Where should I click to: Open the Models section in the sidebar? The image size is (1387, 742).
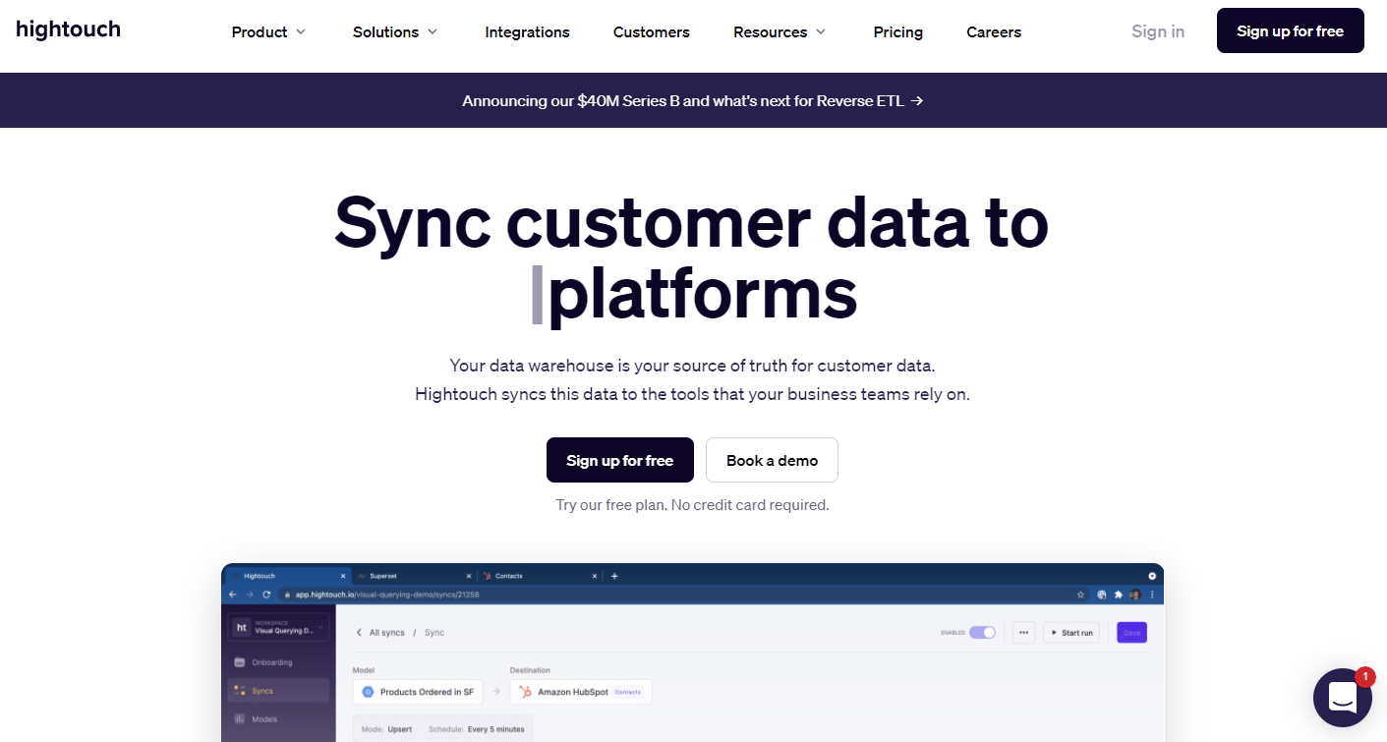(264, 719)
